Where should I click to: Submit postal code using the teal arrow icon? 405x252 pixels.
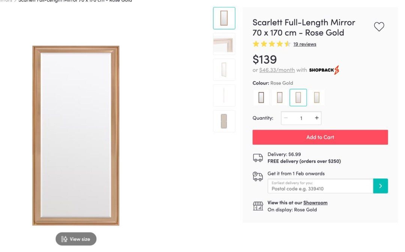(380, 186)
